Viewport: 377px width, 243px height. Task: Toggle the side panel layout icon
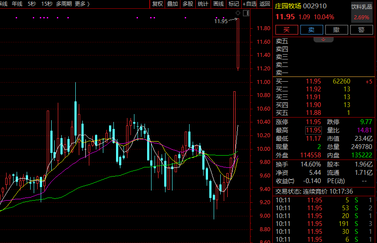[x=246, y=13]
